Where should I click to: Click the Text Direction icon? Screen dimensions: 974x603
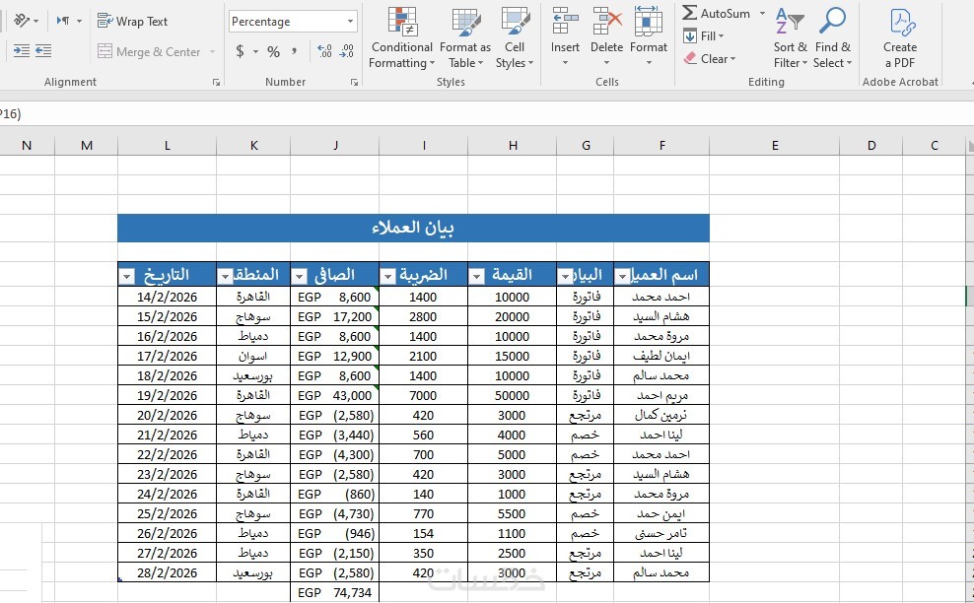tap(63, 21)
